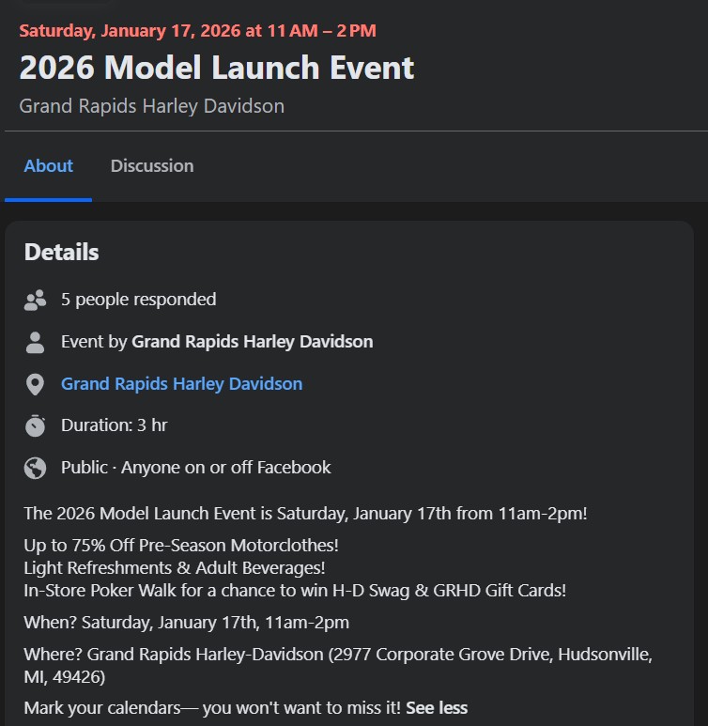Image resolution: width=708 pixels, height=726 pixels.
Task: Click the 75% Off Pre-Season Motorclothes line
Action: [181, 545]
